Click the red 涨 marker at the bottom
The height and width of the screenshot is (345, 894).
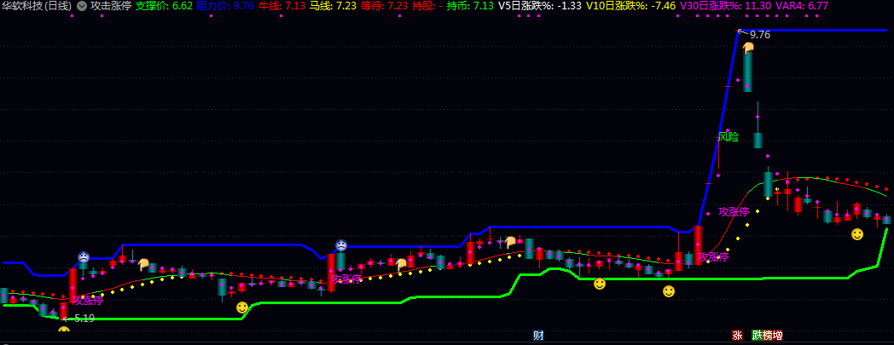point(737,335)
